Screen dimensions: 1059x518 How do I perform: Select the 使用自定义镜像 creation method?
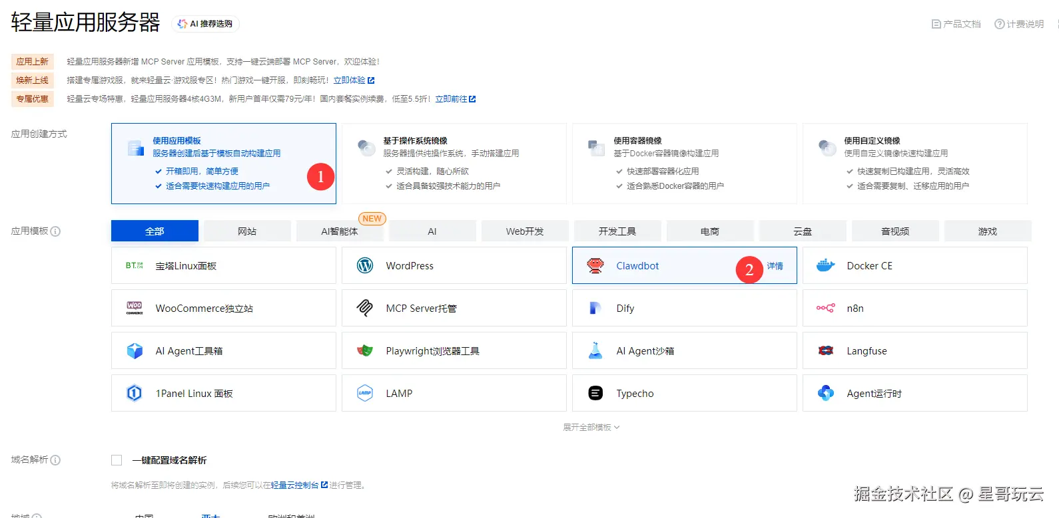915,164
